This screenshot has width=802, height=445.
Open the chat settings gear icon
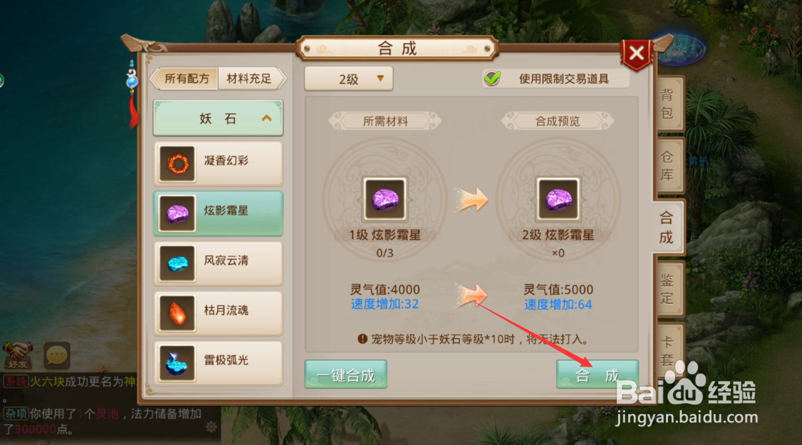pyautogui.click(x=211, y=427)
